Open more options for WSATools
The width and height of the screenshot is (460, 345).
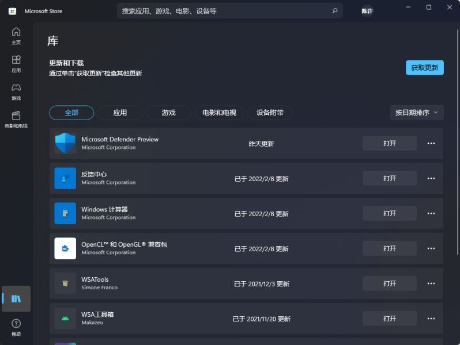coord(431,283)
